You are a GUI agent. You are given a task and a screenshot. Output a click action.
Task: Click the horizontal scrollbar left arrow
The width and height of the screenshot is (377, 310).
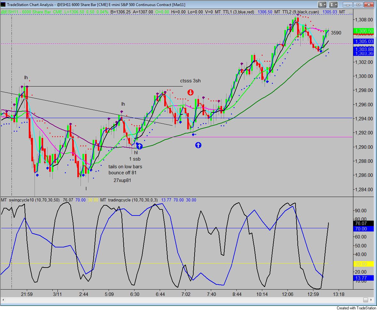pyautogui.click(x=3, y=300)
